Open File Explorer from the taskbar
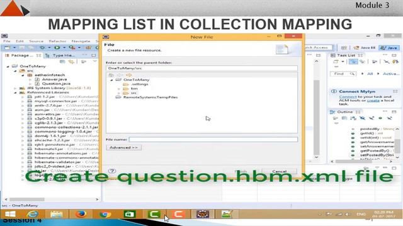Viewport: 403px width, 226px height. [57, 214]
